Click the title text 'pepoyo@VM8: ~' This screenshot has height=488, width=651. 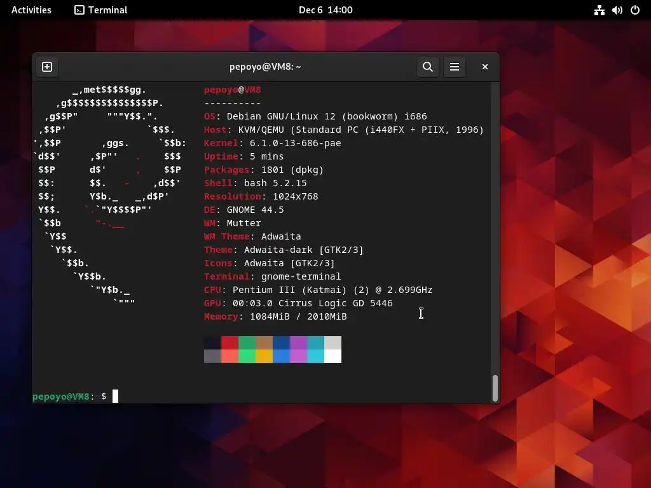265,67
